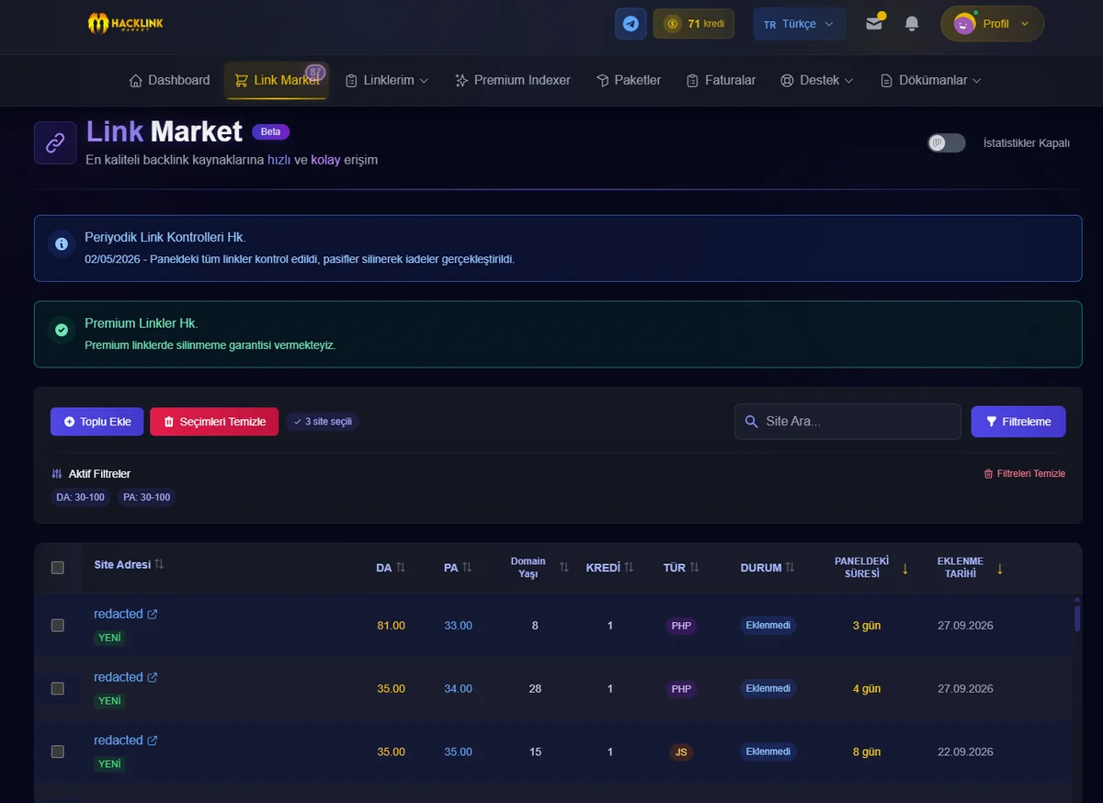Sort table by PA column arrows
Image resolution: width=1103 pixels, height=803 pixels.
(x=467, y=568)
